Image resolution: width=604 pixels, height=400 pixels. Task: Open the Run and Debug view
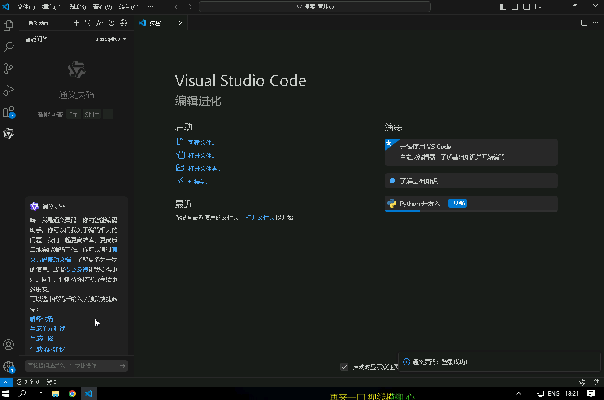9,90
